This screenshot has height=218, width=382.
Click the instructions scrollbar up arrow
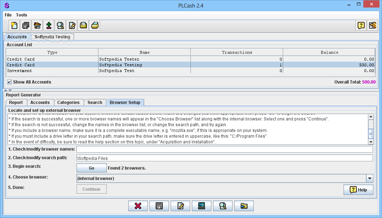(371, 117)
